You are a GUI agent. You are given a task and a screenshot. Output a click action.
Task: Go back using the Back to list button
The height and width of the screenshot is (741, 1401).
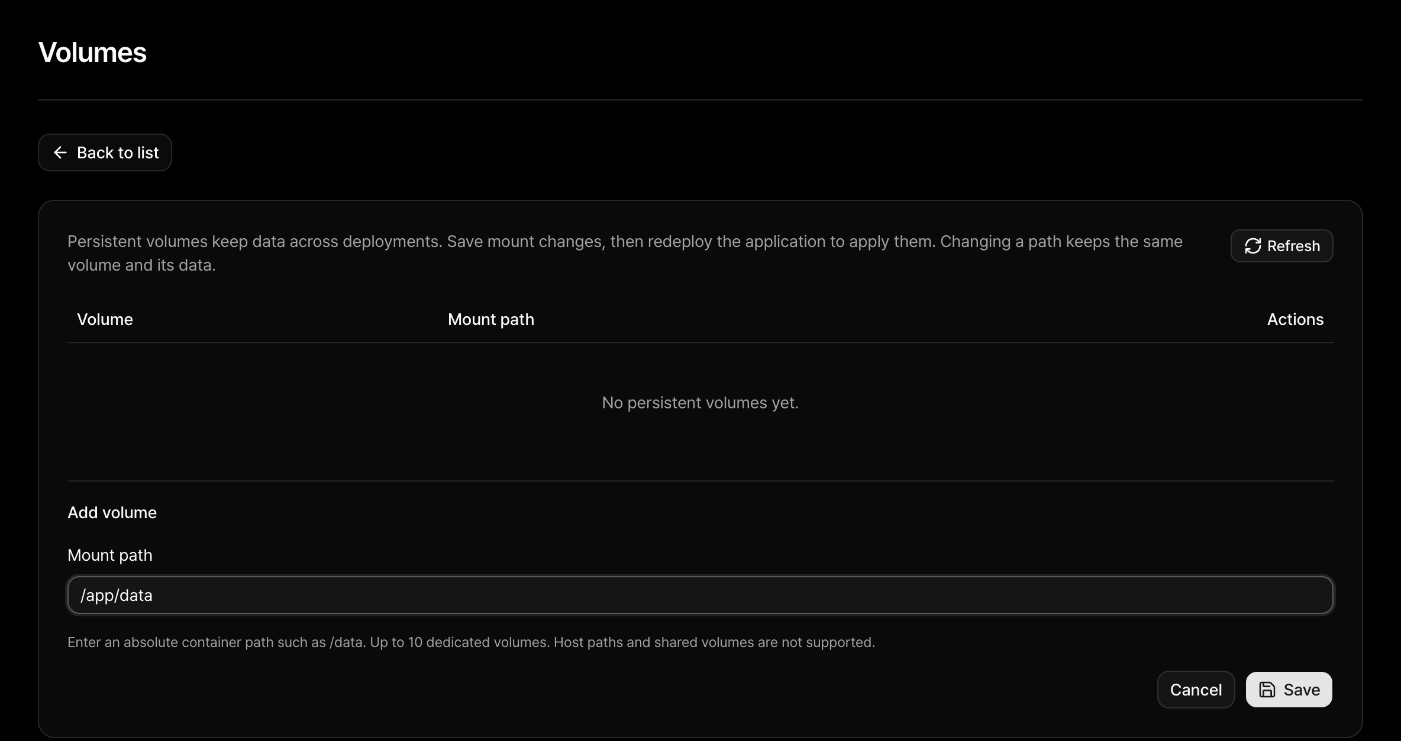[x=105, y=152]
